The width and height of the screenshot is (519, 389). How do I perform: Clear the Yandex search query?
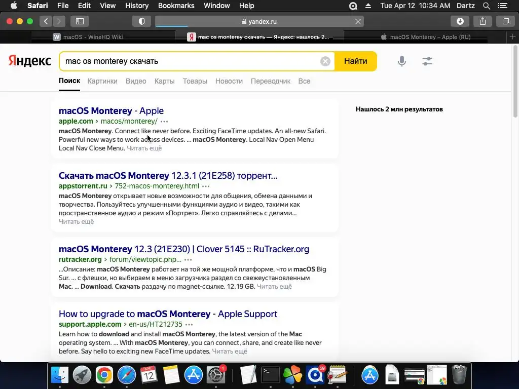point(325,61)
